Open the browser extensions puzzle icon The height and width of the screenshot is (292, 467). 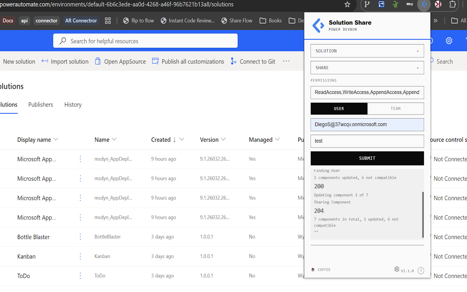pos(452,5)
